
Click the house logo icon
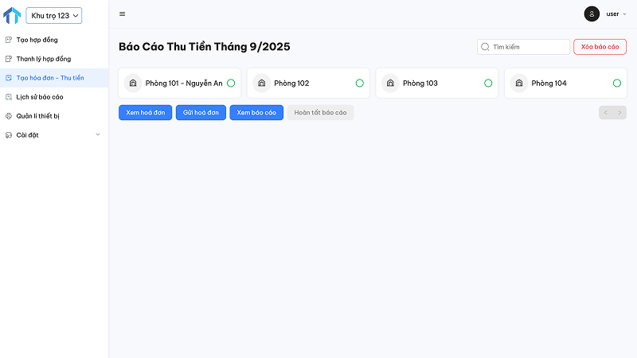(x=12, y=15)
